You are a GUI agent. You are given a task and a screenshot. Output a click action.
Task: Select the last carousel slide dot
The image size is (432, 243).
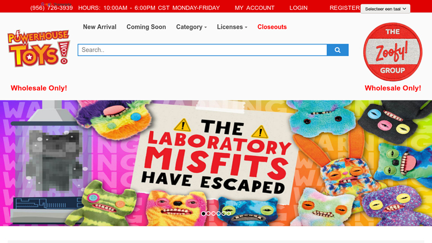click(x=228, y=213)
